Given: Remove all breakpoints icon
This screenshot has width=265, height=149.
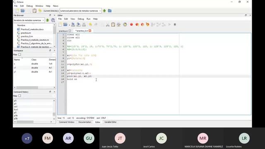Looking at the screenshot, I should click(x=148, y=24).
